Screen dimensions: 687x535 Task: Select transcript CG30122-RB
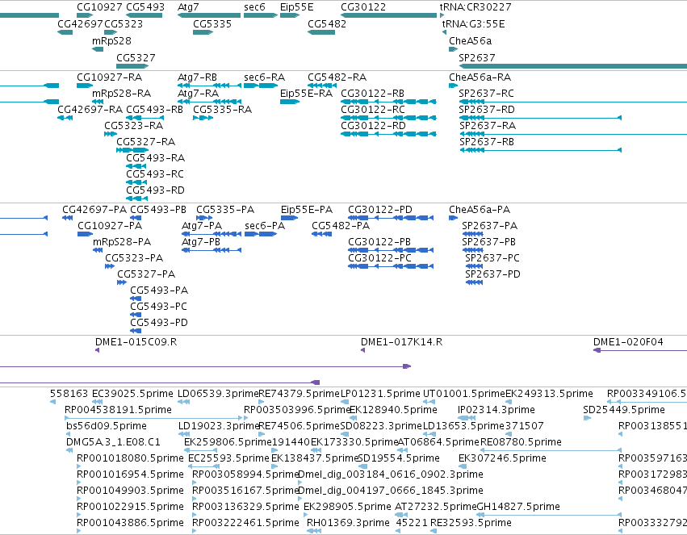coord(388,102)
